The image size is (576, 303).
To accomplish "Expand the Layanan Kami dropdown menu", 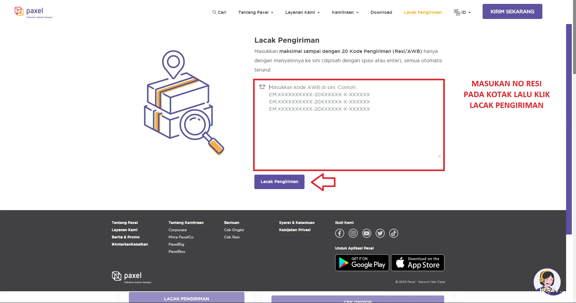I will pyautogui.click(x=302, y=12).
